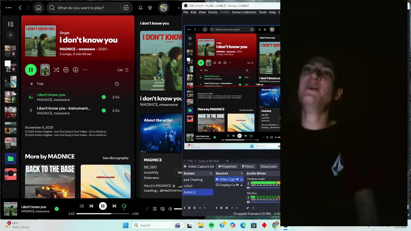Click Deactivate button in OBS
This screenshot has width=411, height=231.
269,167
